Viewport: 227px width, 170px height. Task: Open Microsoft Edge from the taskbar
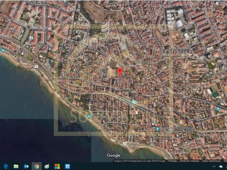pos(6,166)
